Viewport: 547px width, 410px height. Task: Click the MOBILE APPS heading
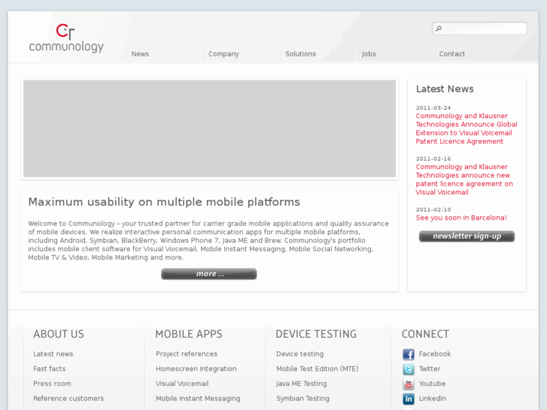(189, 334)
